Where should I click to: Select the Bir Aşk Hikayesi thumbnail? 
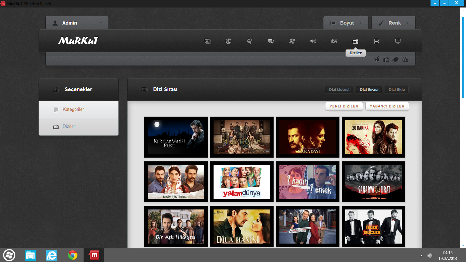tap(176, 227)
